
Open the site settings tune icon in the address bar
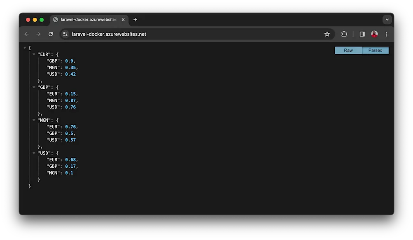(65, 34)
